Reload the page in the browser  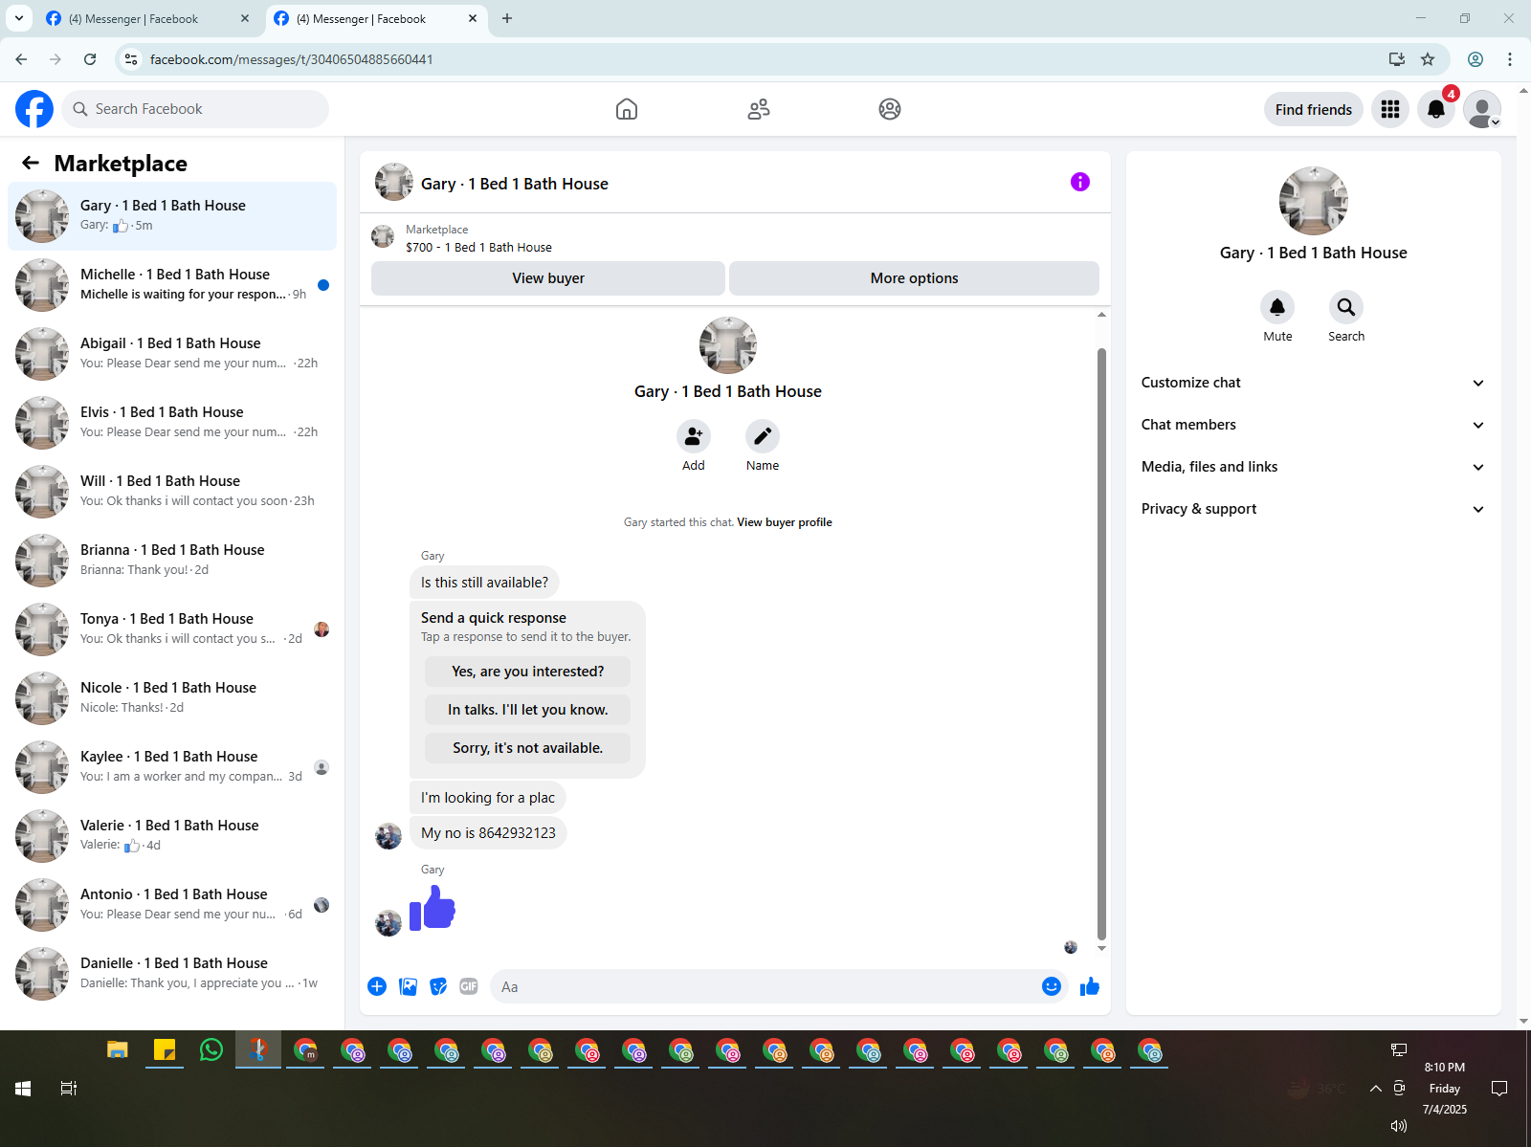(x=90, y=59)
